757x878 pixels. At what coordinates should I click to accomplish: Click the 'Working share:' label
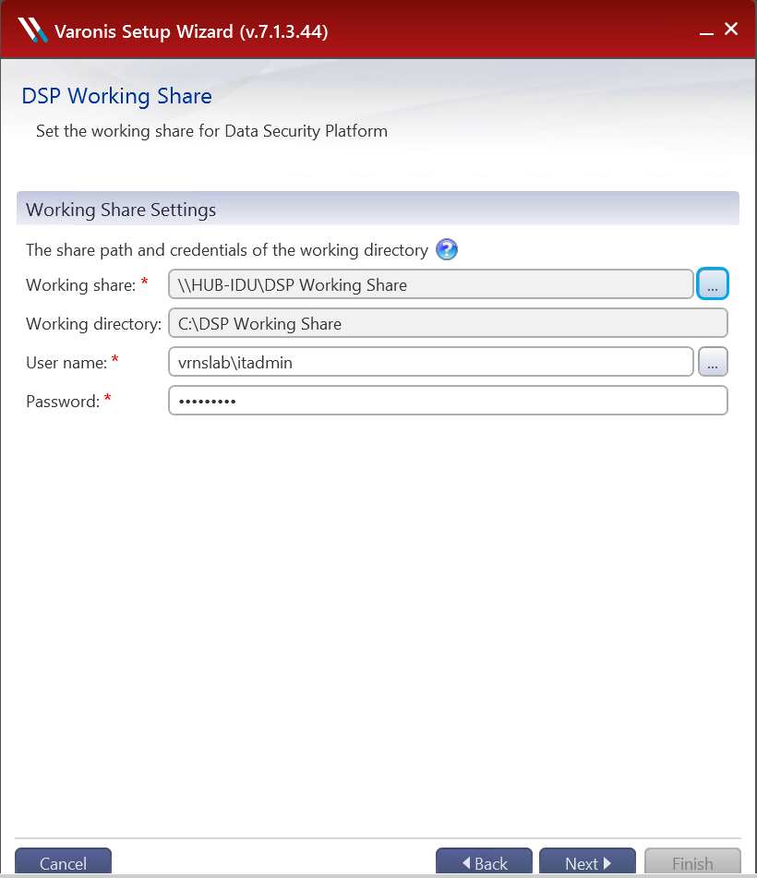80,285
